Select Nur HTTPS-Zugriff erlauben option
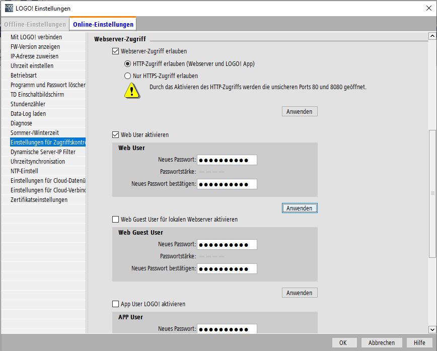Image resolution: width=437 pixels, height=351 pixels. tap(127, 76)
